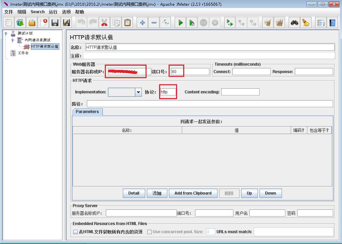Click Add from Clipboard button

193,193
